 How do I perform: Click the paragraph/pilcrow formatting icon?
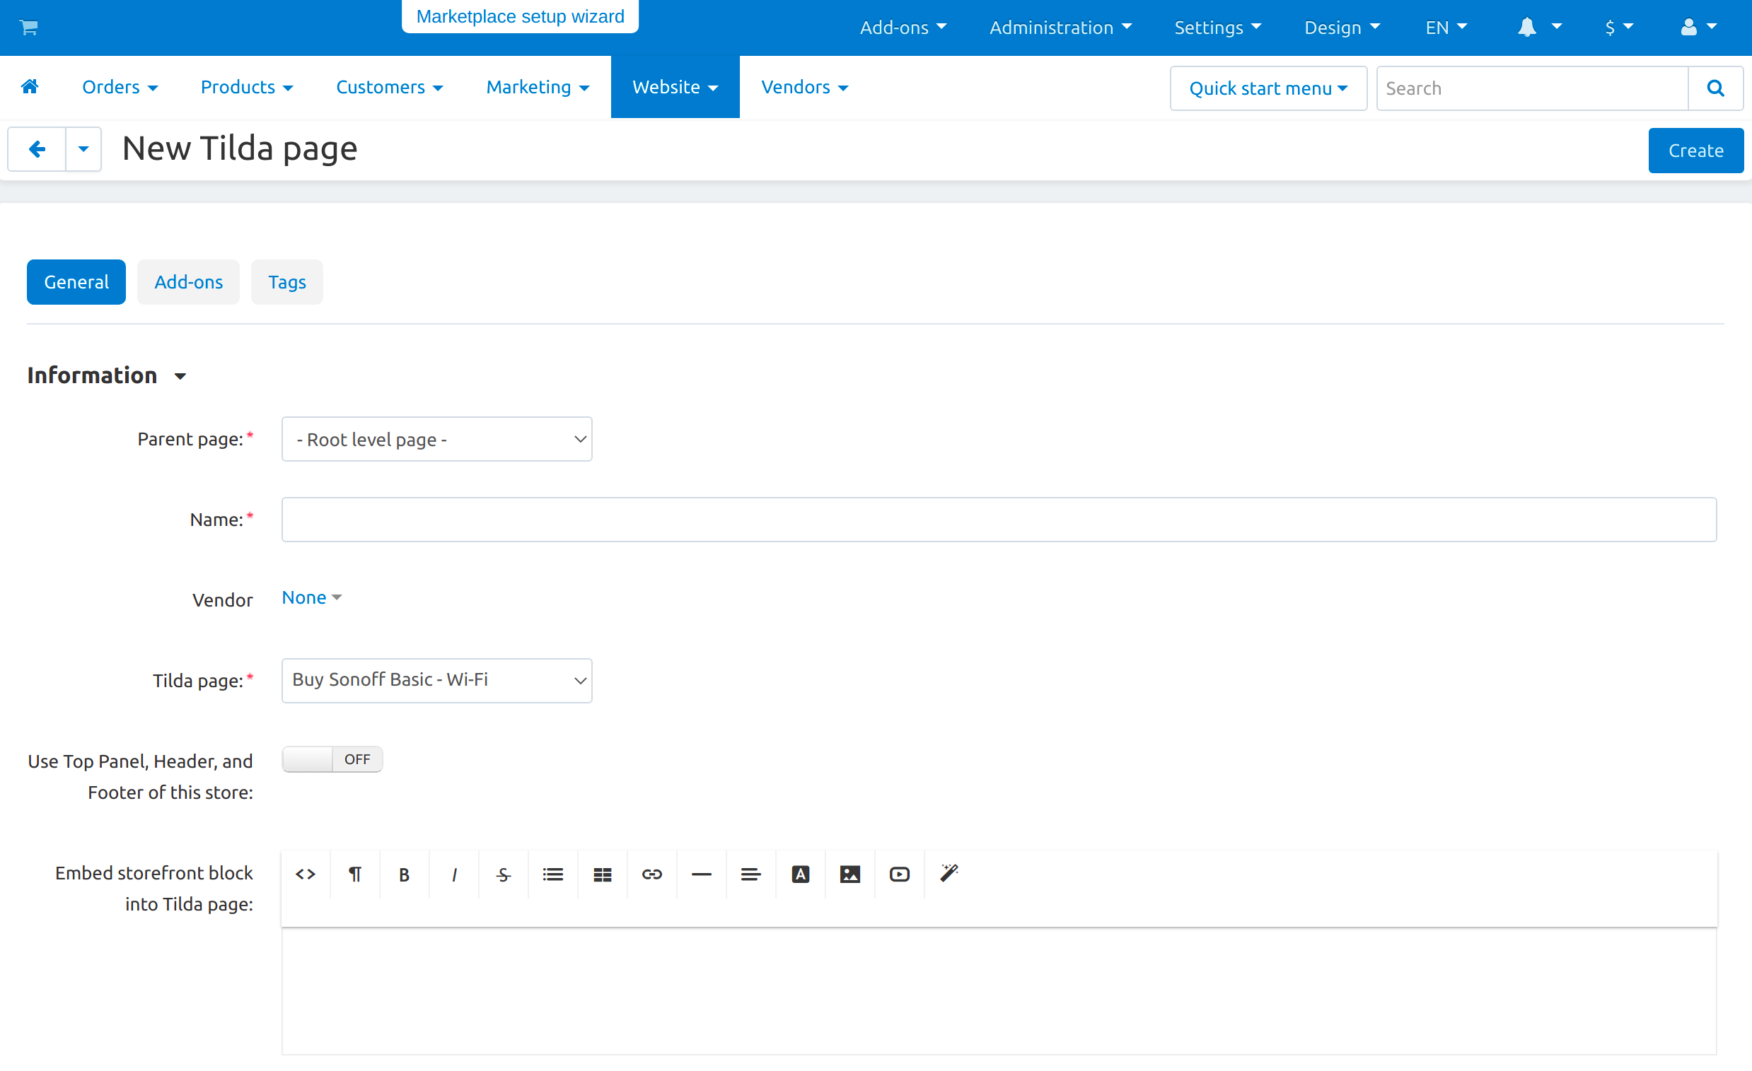(x=354, y=873)
